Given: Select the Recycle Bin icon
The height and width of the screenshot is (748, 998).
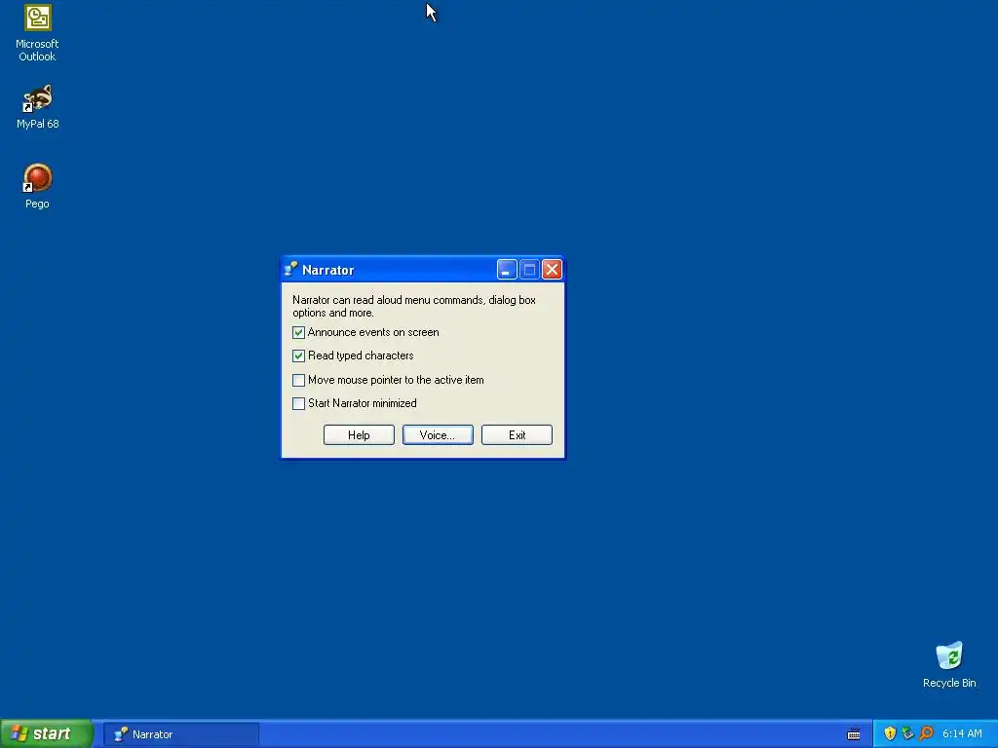Looking at the screenshot, I should 949,665.
